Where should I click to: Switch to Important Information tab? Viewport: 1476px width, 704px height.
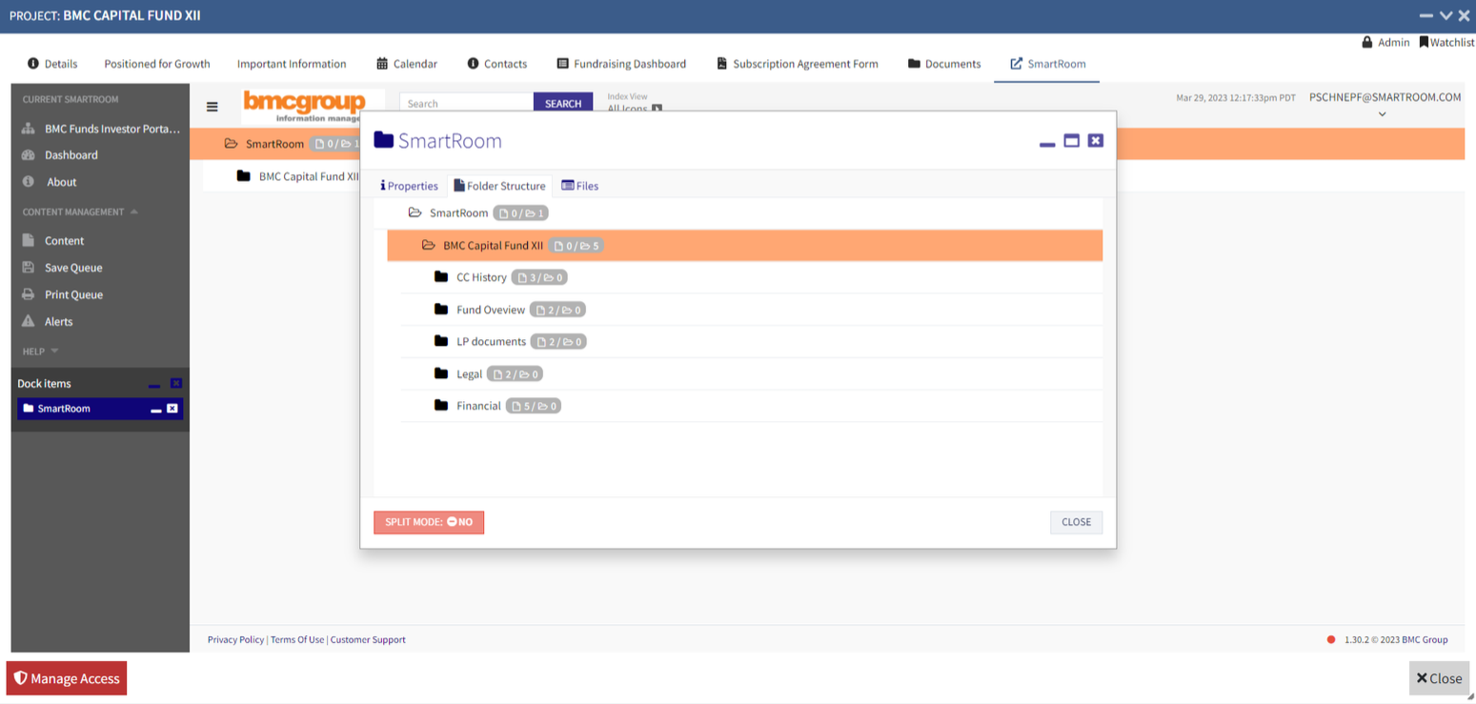coord(292,64)
